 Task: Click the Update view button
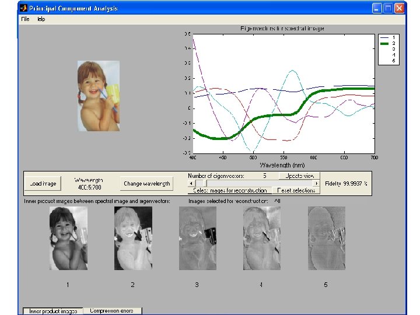(299, 176)
